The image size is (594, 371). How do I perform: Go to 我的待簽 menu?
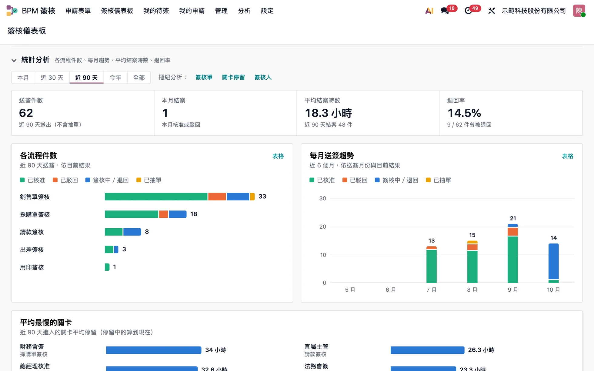[x=156, y=11]
